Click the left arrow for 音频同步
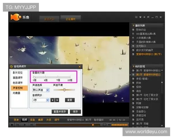Viewport: 173px width, 139px height. tap(52, 100)
